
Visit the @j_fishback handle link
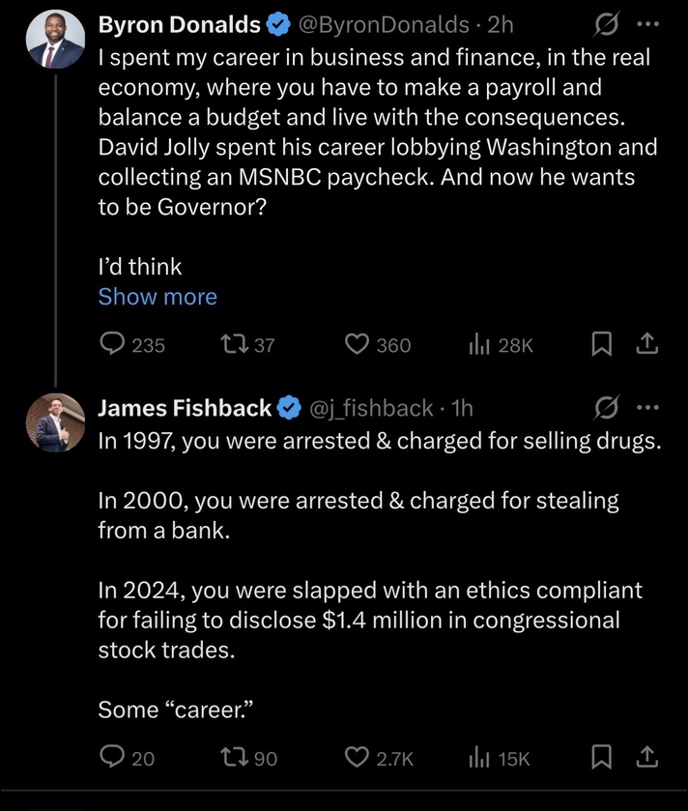pos(371,408)
